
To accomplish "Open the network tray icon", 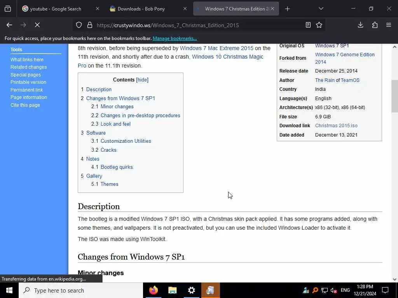I will click(325, 290).
